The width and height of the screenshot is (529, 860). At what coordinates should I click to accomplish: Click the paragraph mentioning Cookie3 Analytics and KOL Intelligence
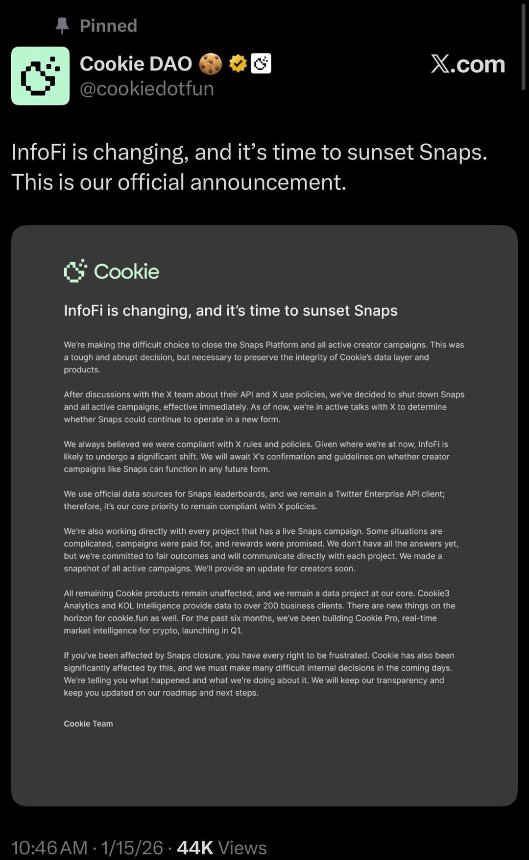pos(260,612)
